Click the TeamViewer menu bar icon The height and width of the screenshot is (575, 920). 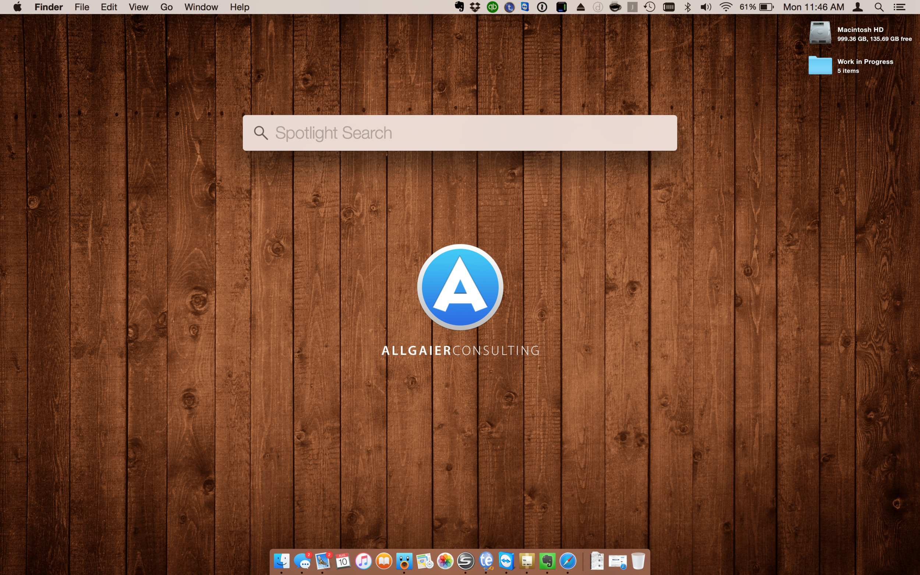[525, 7]
